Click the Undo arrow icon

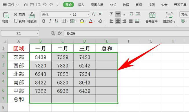[45, 5]
